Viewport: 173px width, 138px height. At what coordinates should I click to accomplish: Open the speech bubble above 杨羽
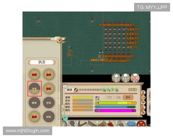pyautogui.click(x=65, y=86)
